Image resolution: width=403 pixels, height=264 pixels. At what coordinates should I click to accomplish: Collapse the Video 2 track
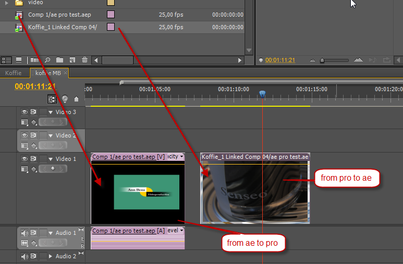pos(51,135)
